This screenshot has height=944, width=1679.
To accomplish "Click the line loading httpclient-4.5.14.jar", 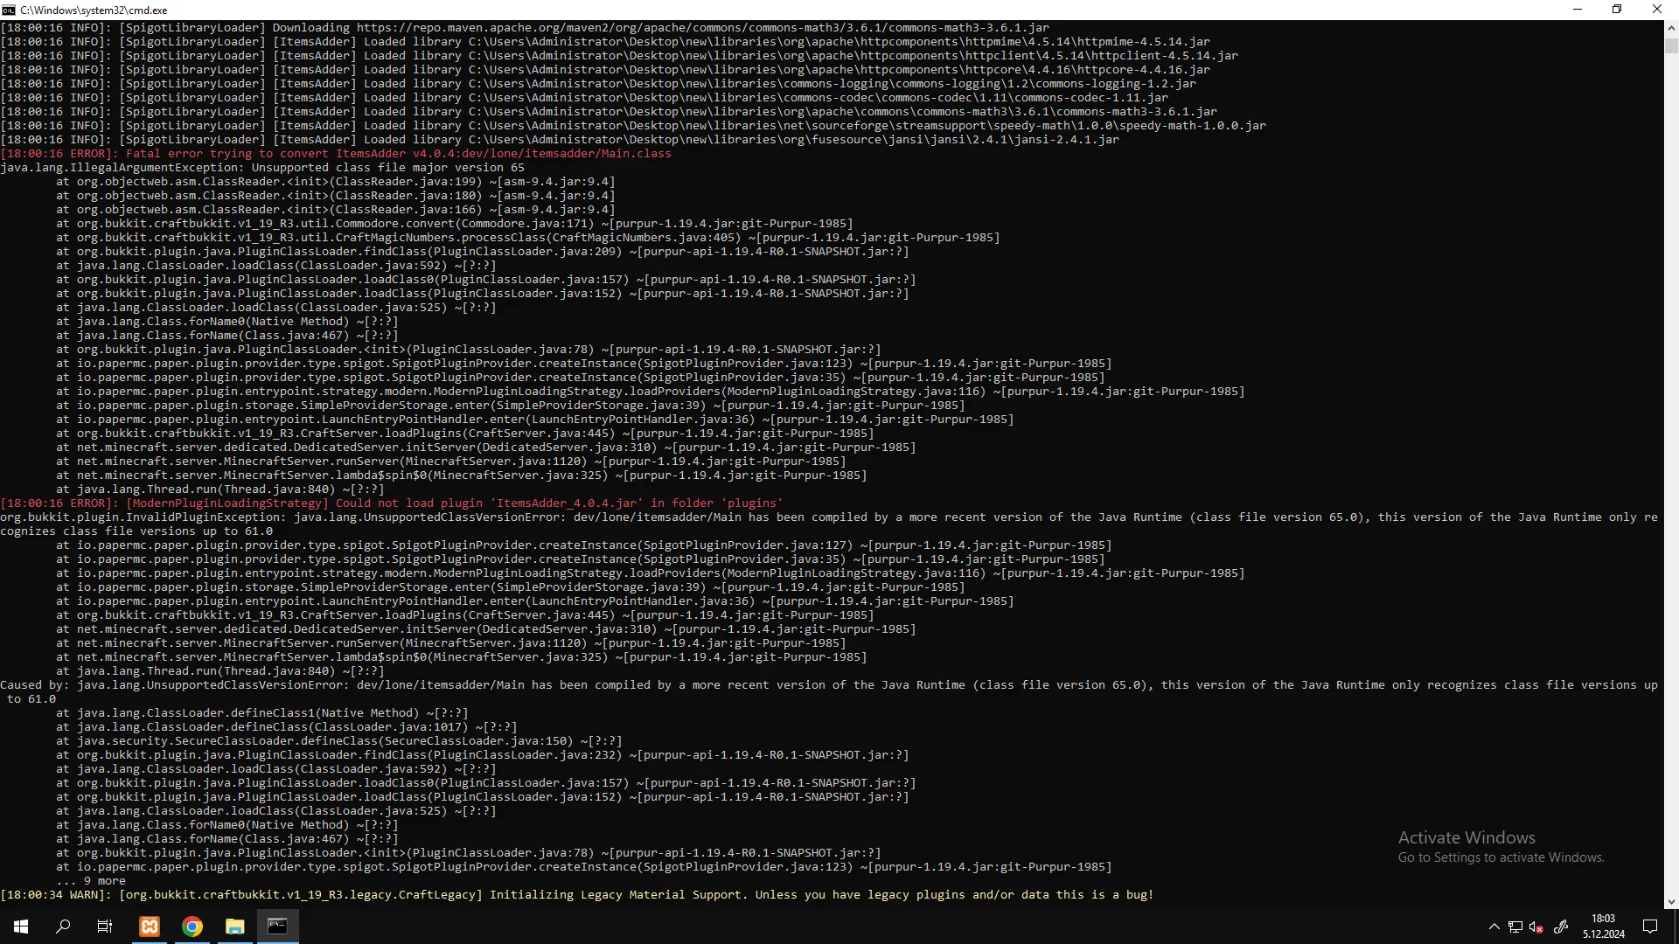I will pyautogui.click(x=619, y=55).
